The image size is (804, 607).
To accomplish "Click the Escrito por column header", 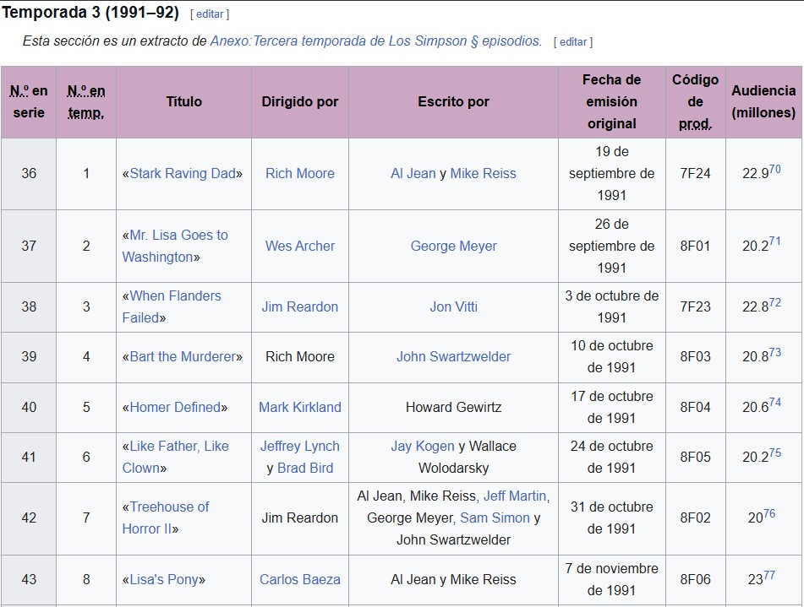I will pyautogui.click(x=454, y=102).
